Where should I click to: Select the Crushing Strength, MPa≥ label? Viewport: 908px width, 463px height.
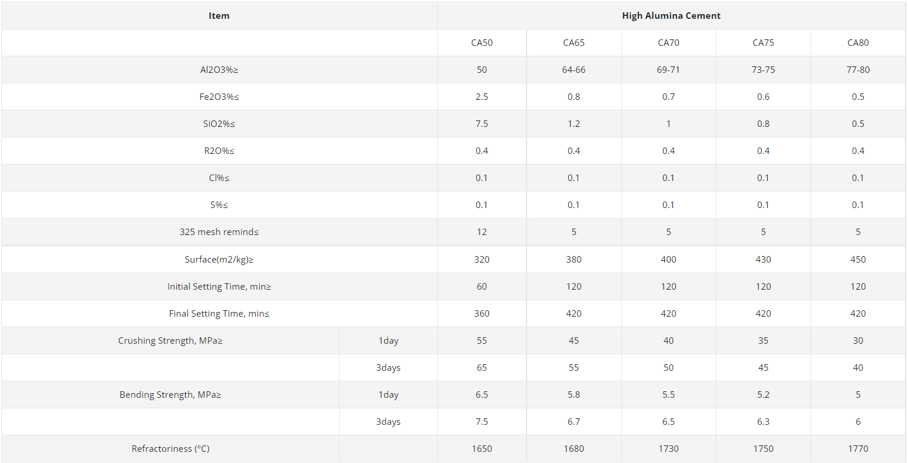click(x=170, y=341)
